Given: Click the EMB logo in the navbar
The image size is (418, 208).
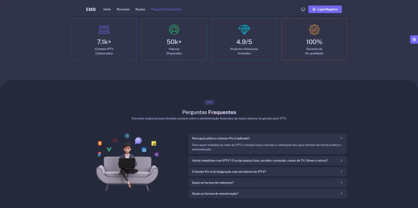Looking at the screenshot, I should (91, 9).
